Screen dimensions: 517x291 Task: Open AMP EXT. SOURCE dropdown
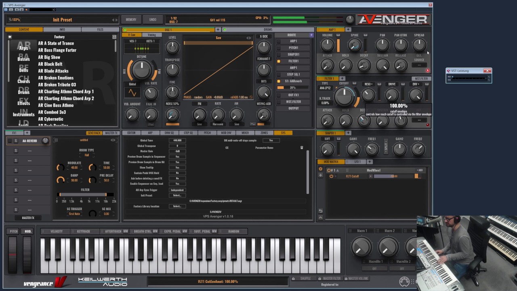tap(419, 65)
